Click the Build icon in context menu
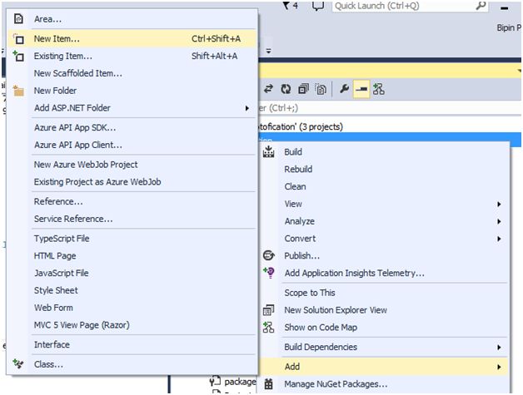This screenshot has width=523, height=395. (268, 152)
